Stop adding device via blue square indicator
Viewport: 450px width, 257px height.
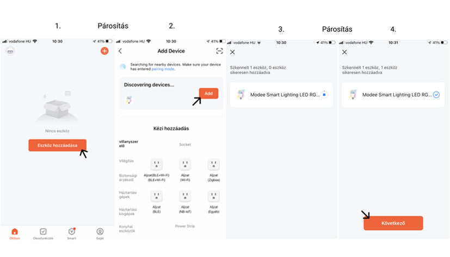324,94
